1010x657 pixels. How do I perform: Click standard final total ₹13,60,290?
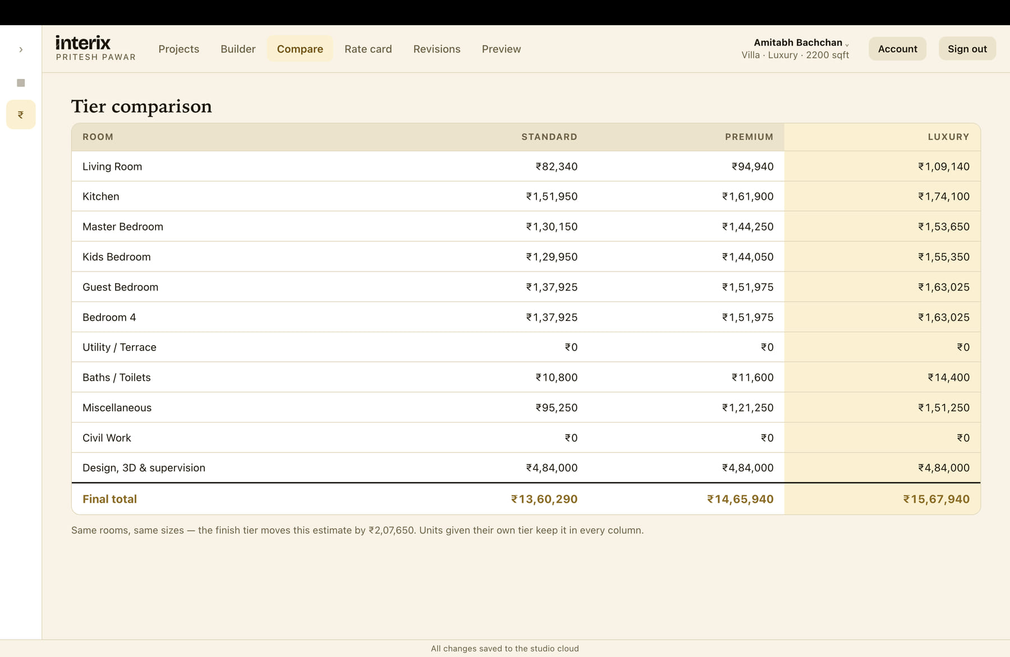click(544, 499)
